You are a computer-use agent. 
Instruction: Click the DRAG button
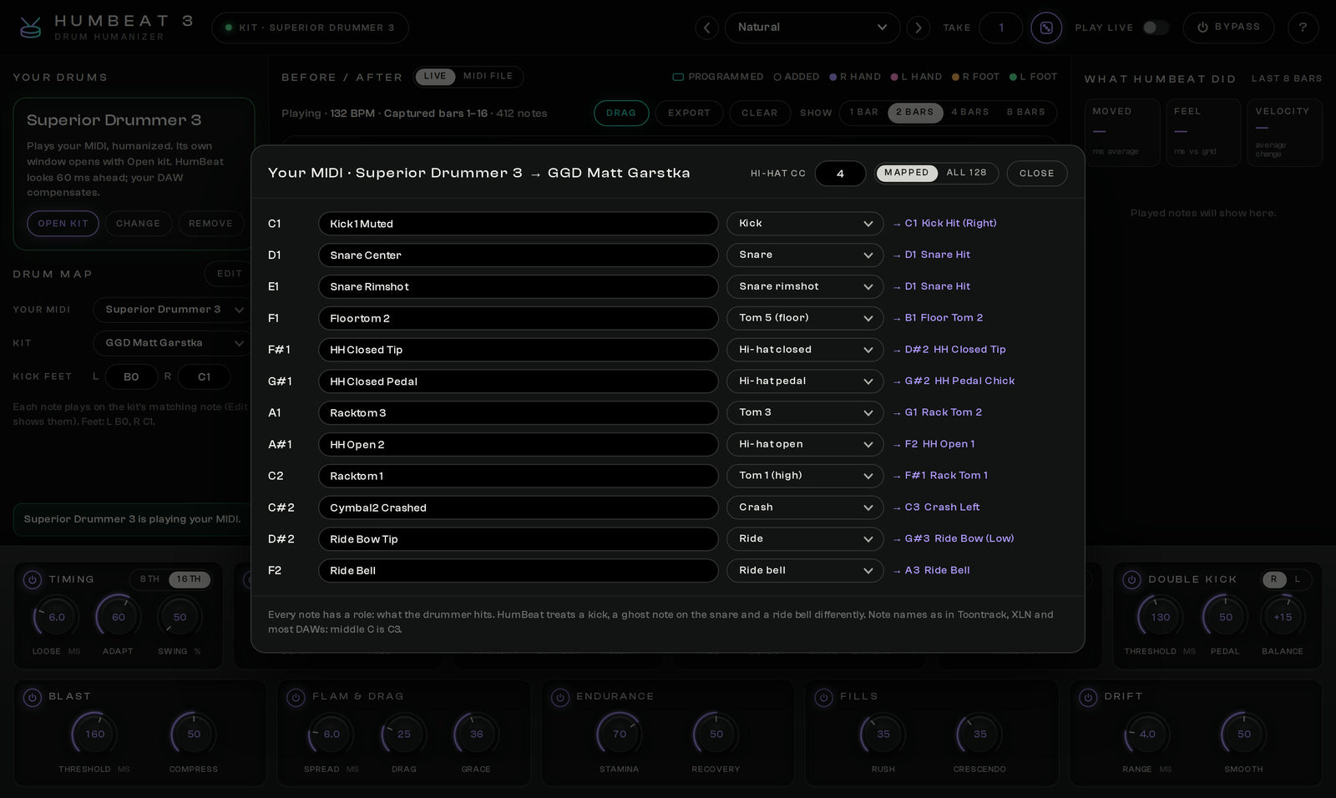point(621,113)
